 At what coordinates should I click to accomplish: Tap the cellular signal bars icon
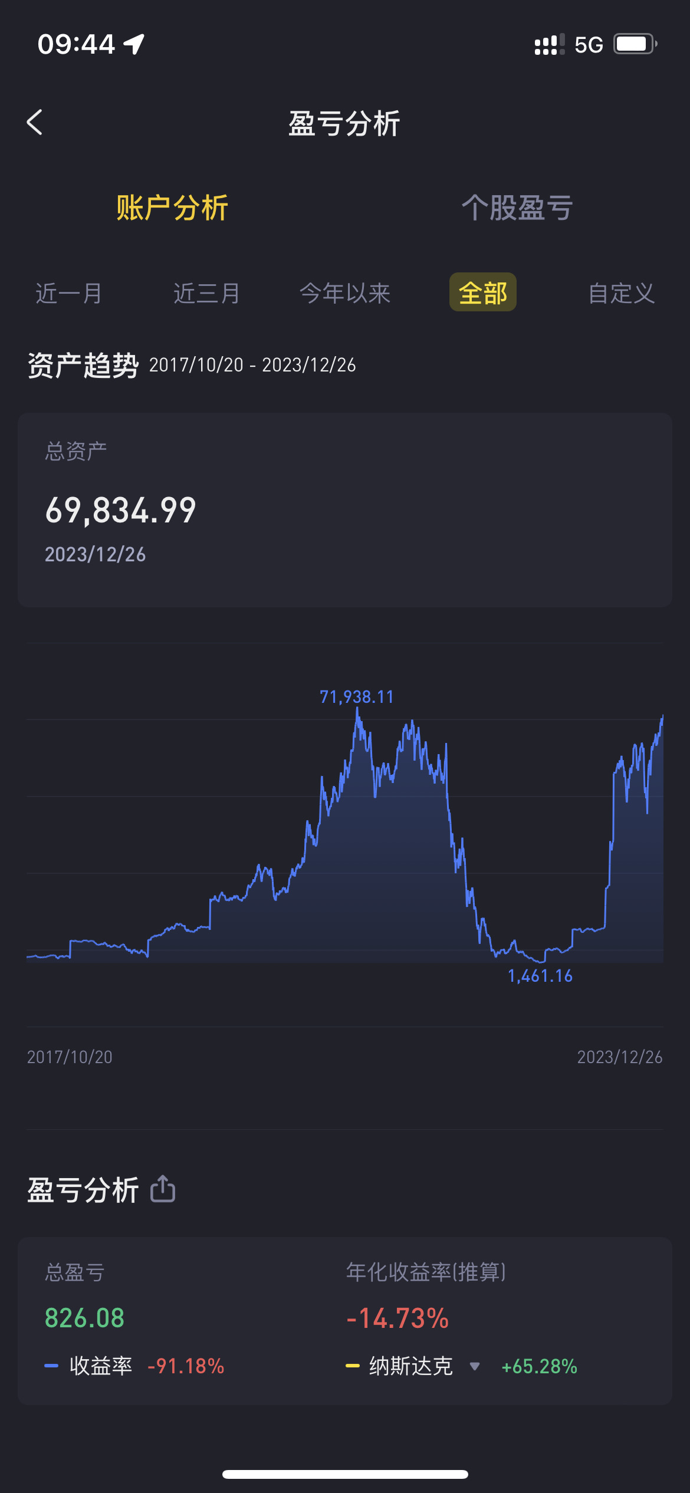click(x=548, y=44)
